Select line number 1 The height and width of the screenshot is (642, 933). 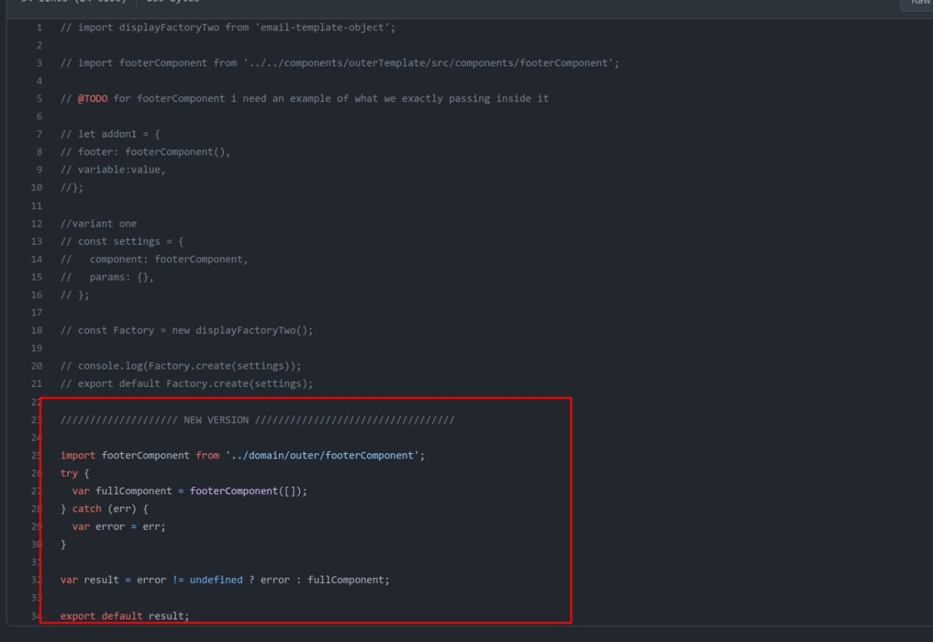[x=39, y=27]
